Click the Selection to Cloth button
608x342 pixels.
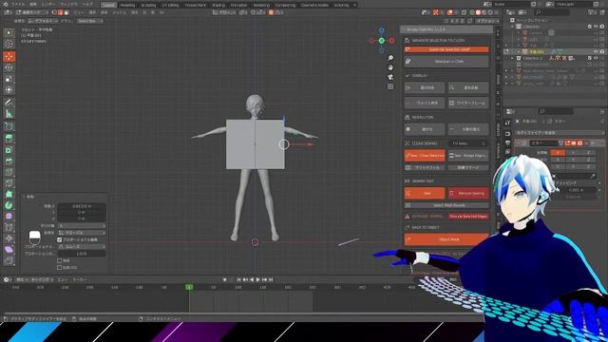(446, 61)
